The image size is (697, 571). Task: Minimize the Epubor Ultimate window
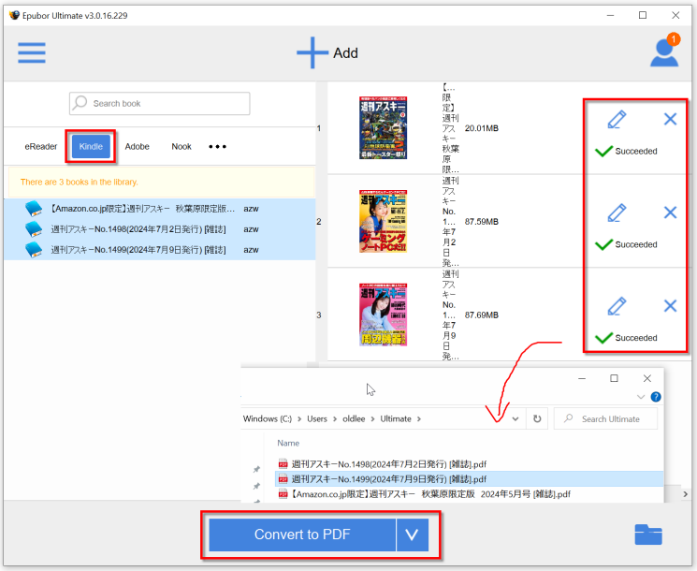[x=610, y=16]
